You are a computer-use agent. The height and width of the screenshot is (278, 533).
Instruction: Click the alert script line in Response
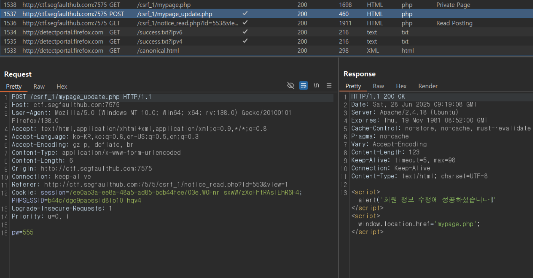tap(427, 200)
